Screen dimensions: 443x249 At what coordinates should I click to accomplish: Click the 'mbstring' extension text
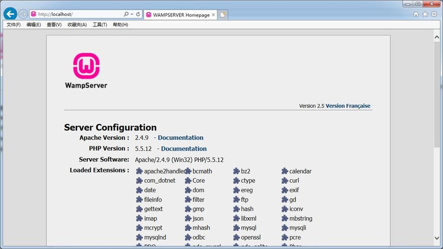[x=301, y=219]
